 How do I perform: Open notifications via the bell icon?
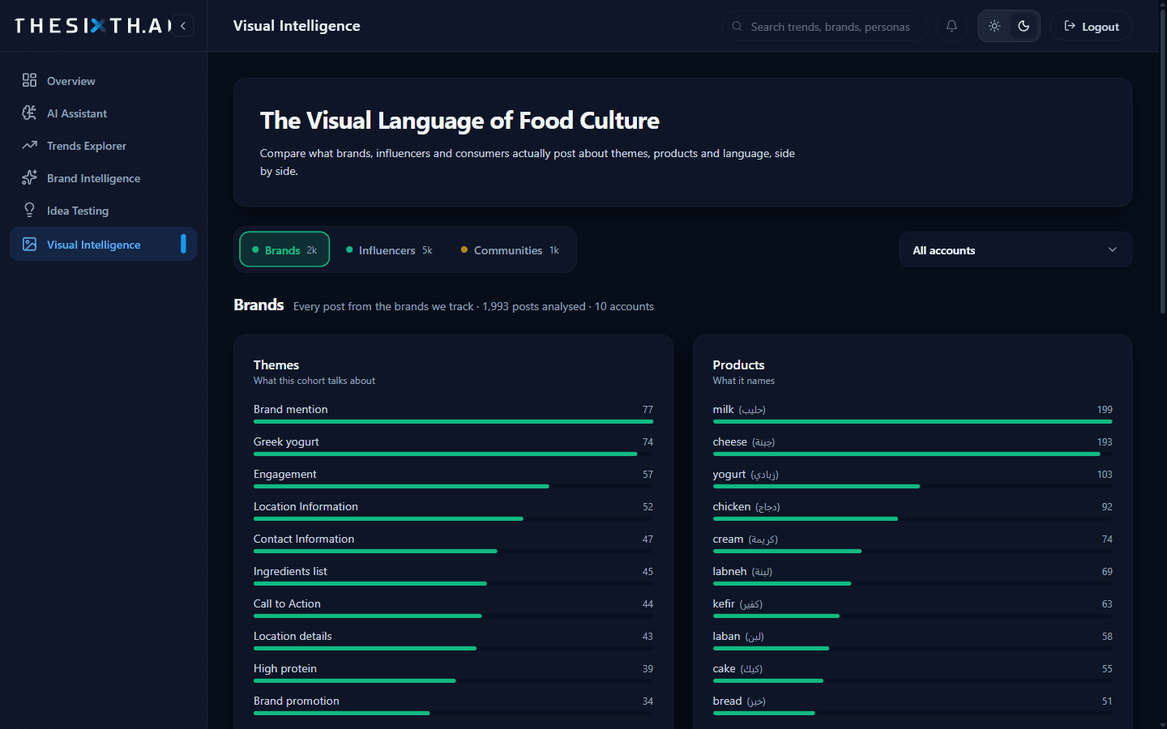point(951,26)
